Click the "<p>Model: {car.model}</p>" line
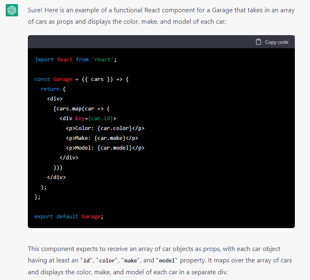This screenshot has width=310, height=280. [x=105, y=148]
